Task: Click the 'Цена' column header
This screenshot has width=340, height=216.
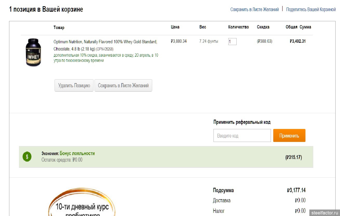Action: (175, 27)
